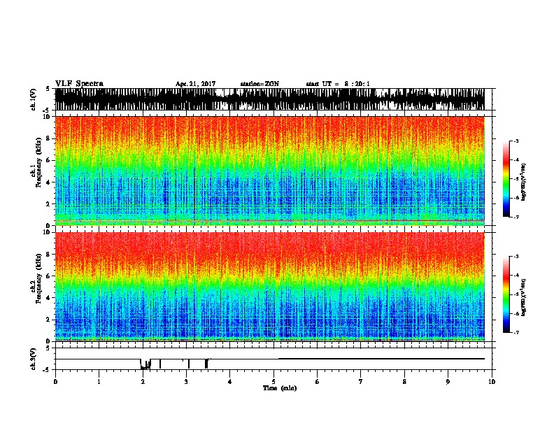The height and width of the screenshot is (428, 554).
Task: Click the time axis tick label "3"
Action: (x=186, y=382)
